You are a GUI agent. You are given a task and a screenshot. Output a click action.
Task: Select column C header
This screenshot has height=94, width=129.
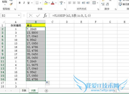coord(52,22)
